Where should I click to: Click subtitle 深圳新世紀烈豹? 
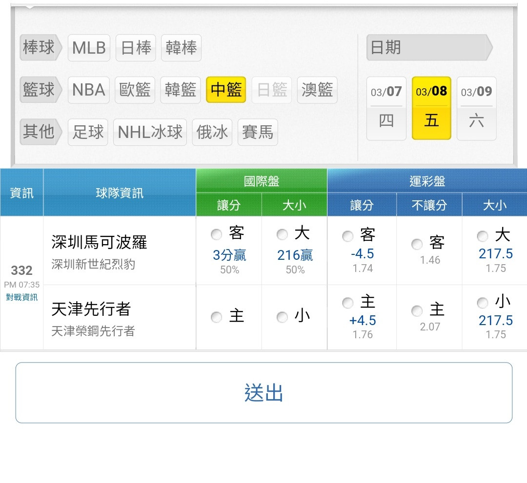[93, 265]
